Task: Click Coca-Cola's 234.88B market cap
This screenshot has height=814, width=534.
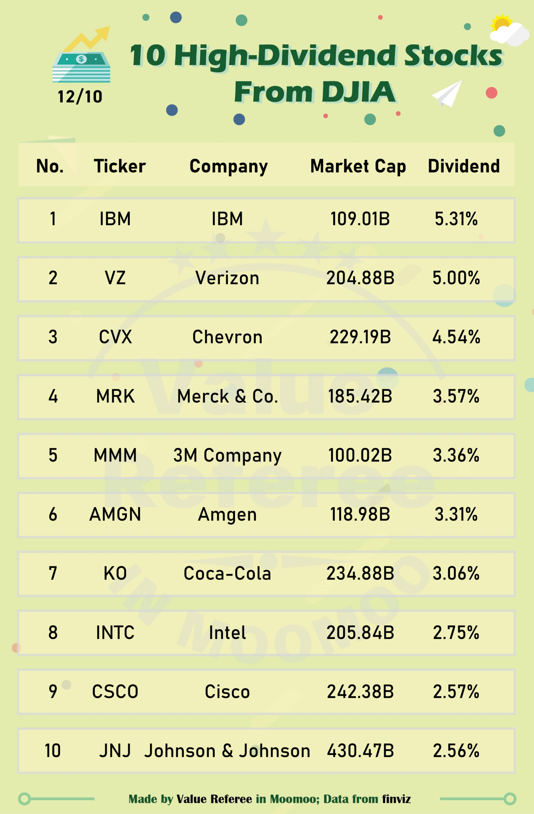Action: [360, 574]
